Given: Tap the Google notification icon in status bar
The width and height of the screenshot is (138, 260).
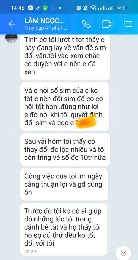Looking at the screenshot, I should pyautogui.click(x=53, y=8).
